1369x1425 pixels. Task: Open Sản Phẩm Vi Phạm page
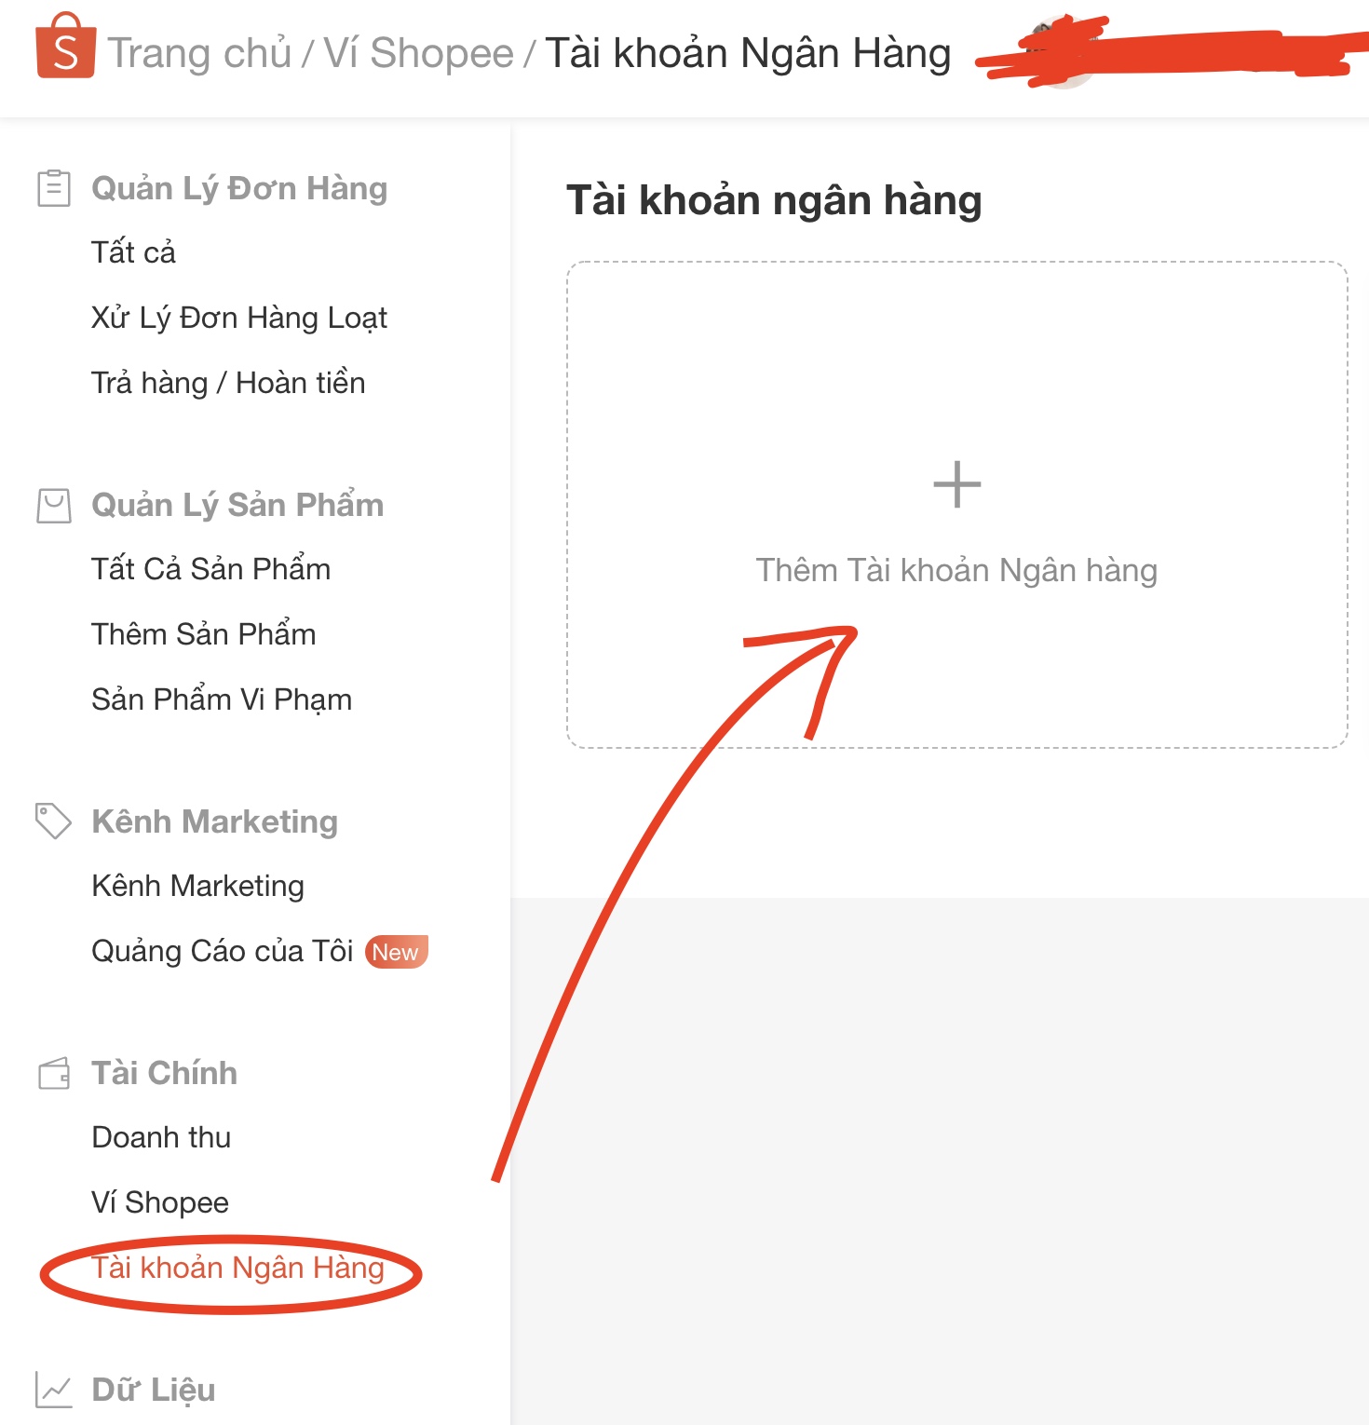tap(222, 699)
